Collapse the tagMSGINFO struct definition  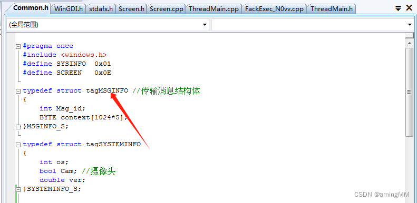pos(18,91)
